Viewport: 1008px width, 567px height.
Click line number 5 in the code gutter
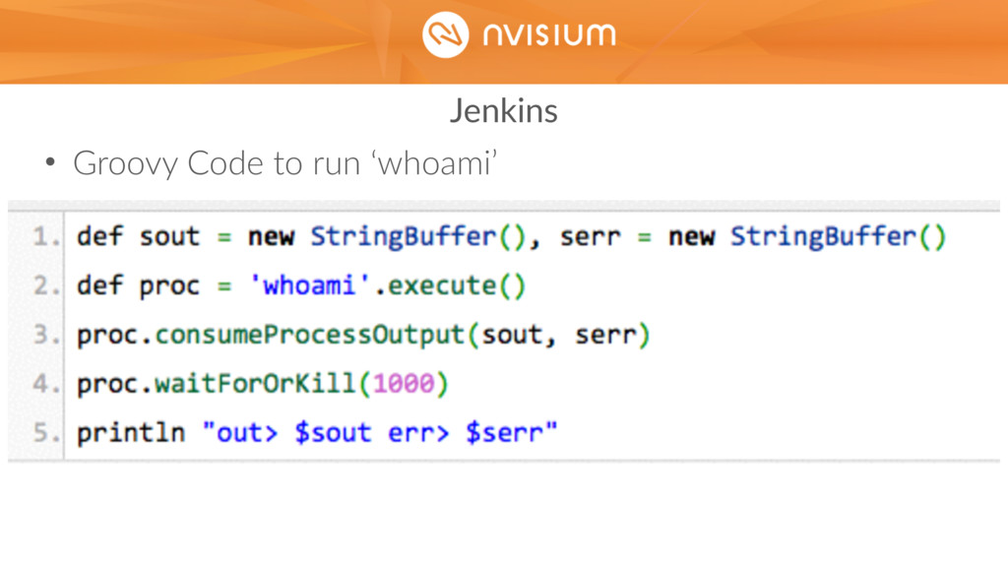45,433
